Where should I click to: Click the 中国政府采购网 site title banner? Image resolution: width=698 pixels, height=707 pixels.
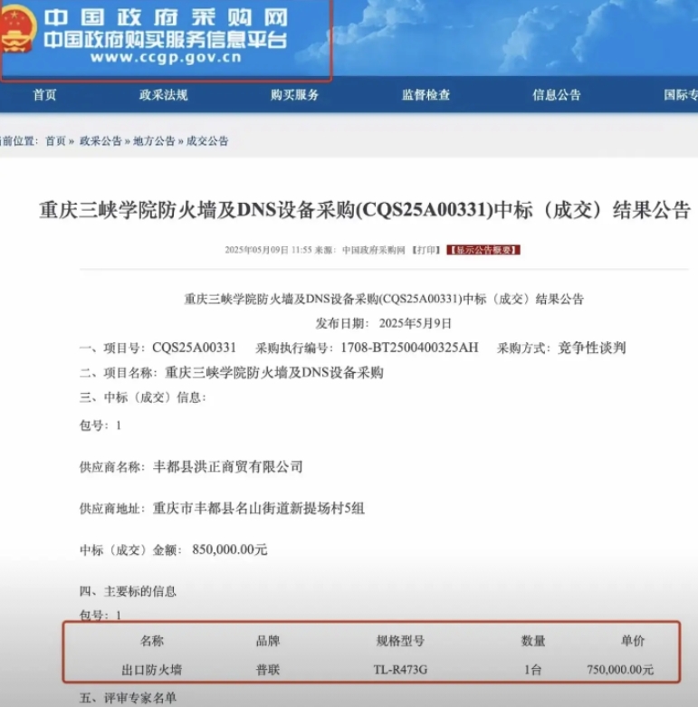pos(166,18)
